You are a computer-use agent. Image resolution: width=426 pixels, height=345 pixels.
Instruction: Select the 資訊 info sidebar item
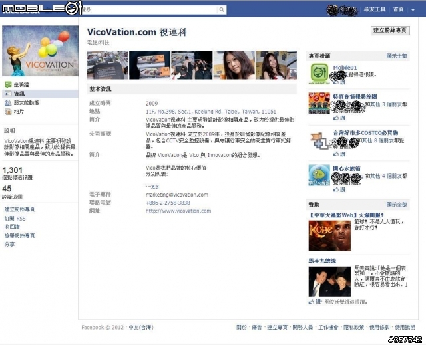click(40, 94)
